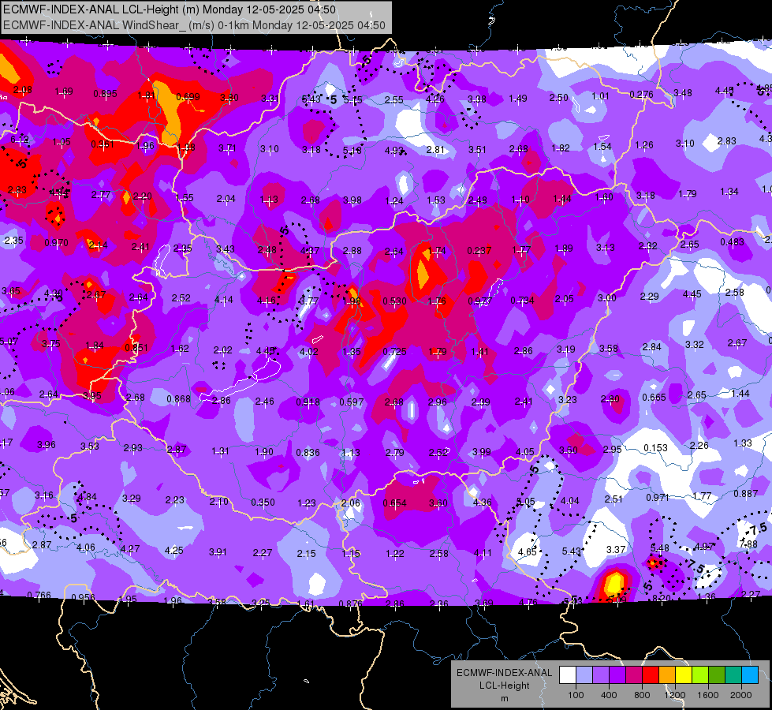Click the wind shear value 0.654
The height and width of the screenshot is (710, 772).
(395, 503)
